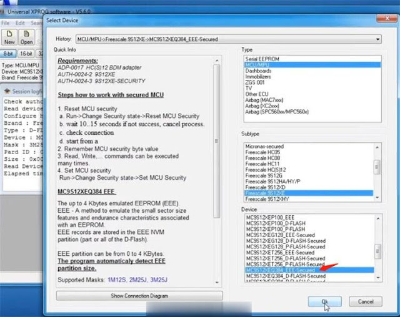Select MC9S12XEG128_EEE-Secured device
Viewport: 400px width, 317px height.
(x=309, y=235)
